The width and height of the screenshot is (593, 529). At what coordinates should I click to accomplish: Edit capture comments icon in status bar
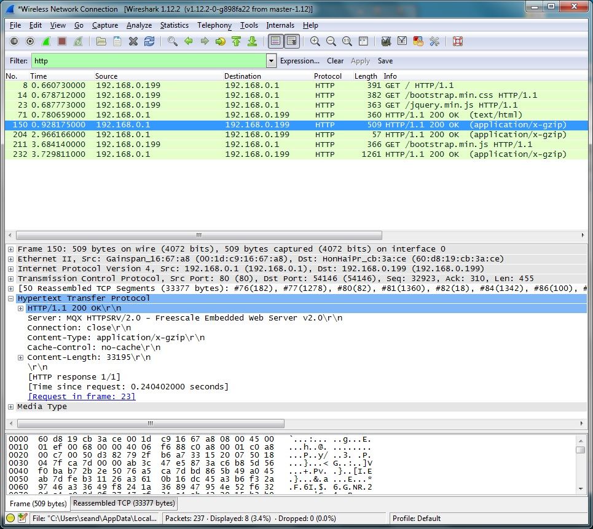click(x=22, y=518)
